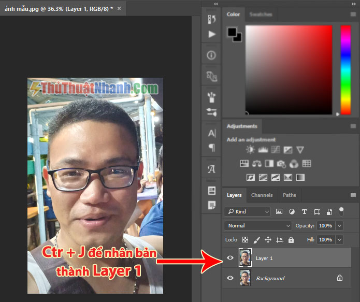Switch to the Paths tab
The width and height of the screenshot is (360, 302).
pyautogui.click(x=289, y=195)
